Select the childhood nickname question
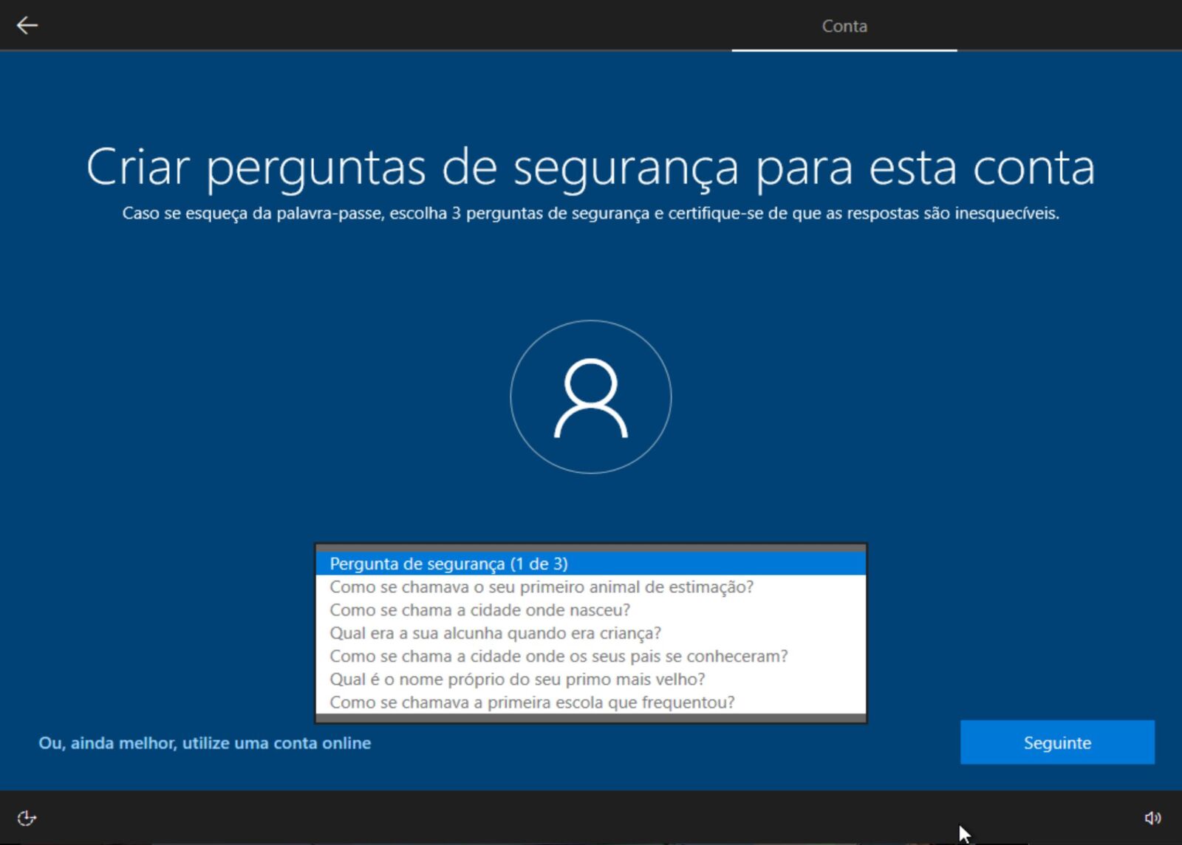Screen dimensions: 1182x845 [x=496, y=633]
